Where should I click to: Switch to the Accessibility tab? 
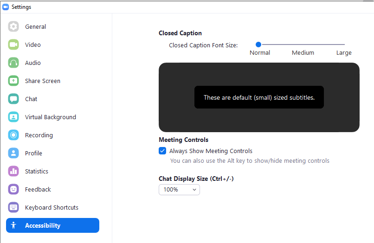coord(52,225)
